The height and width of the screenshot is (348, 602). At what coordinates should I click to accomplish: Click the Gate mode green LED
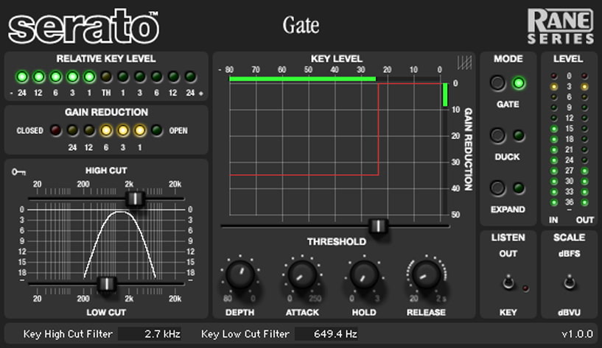coord(519,83)
